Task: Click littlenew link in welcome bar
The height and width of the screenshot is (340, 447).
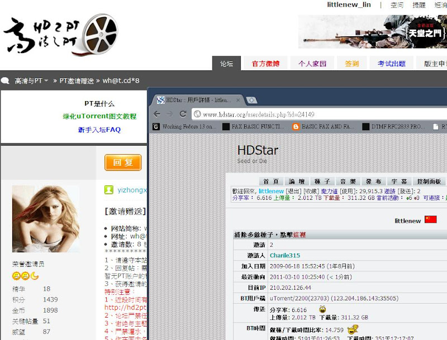Action: [x=271, y=191]
